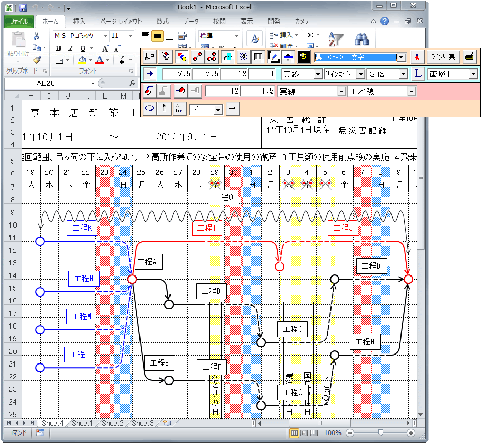Click the zoom slider handle in the status bar
The height and width of the screenshot is (443, 481).
[x=380, y=433]
